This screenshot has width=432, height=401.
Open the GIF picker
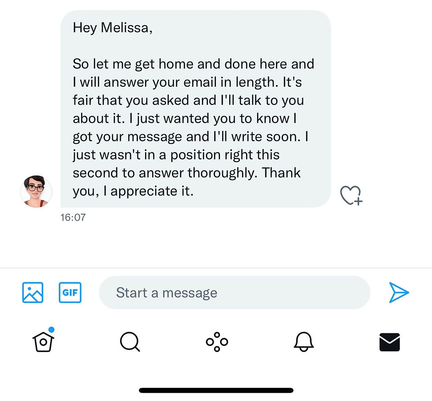[70, 292]
